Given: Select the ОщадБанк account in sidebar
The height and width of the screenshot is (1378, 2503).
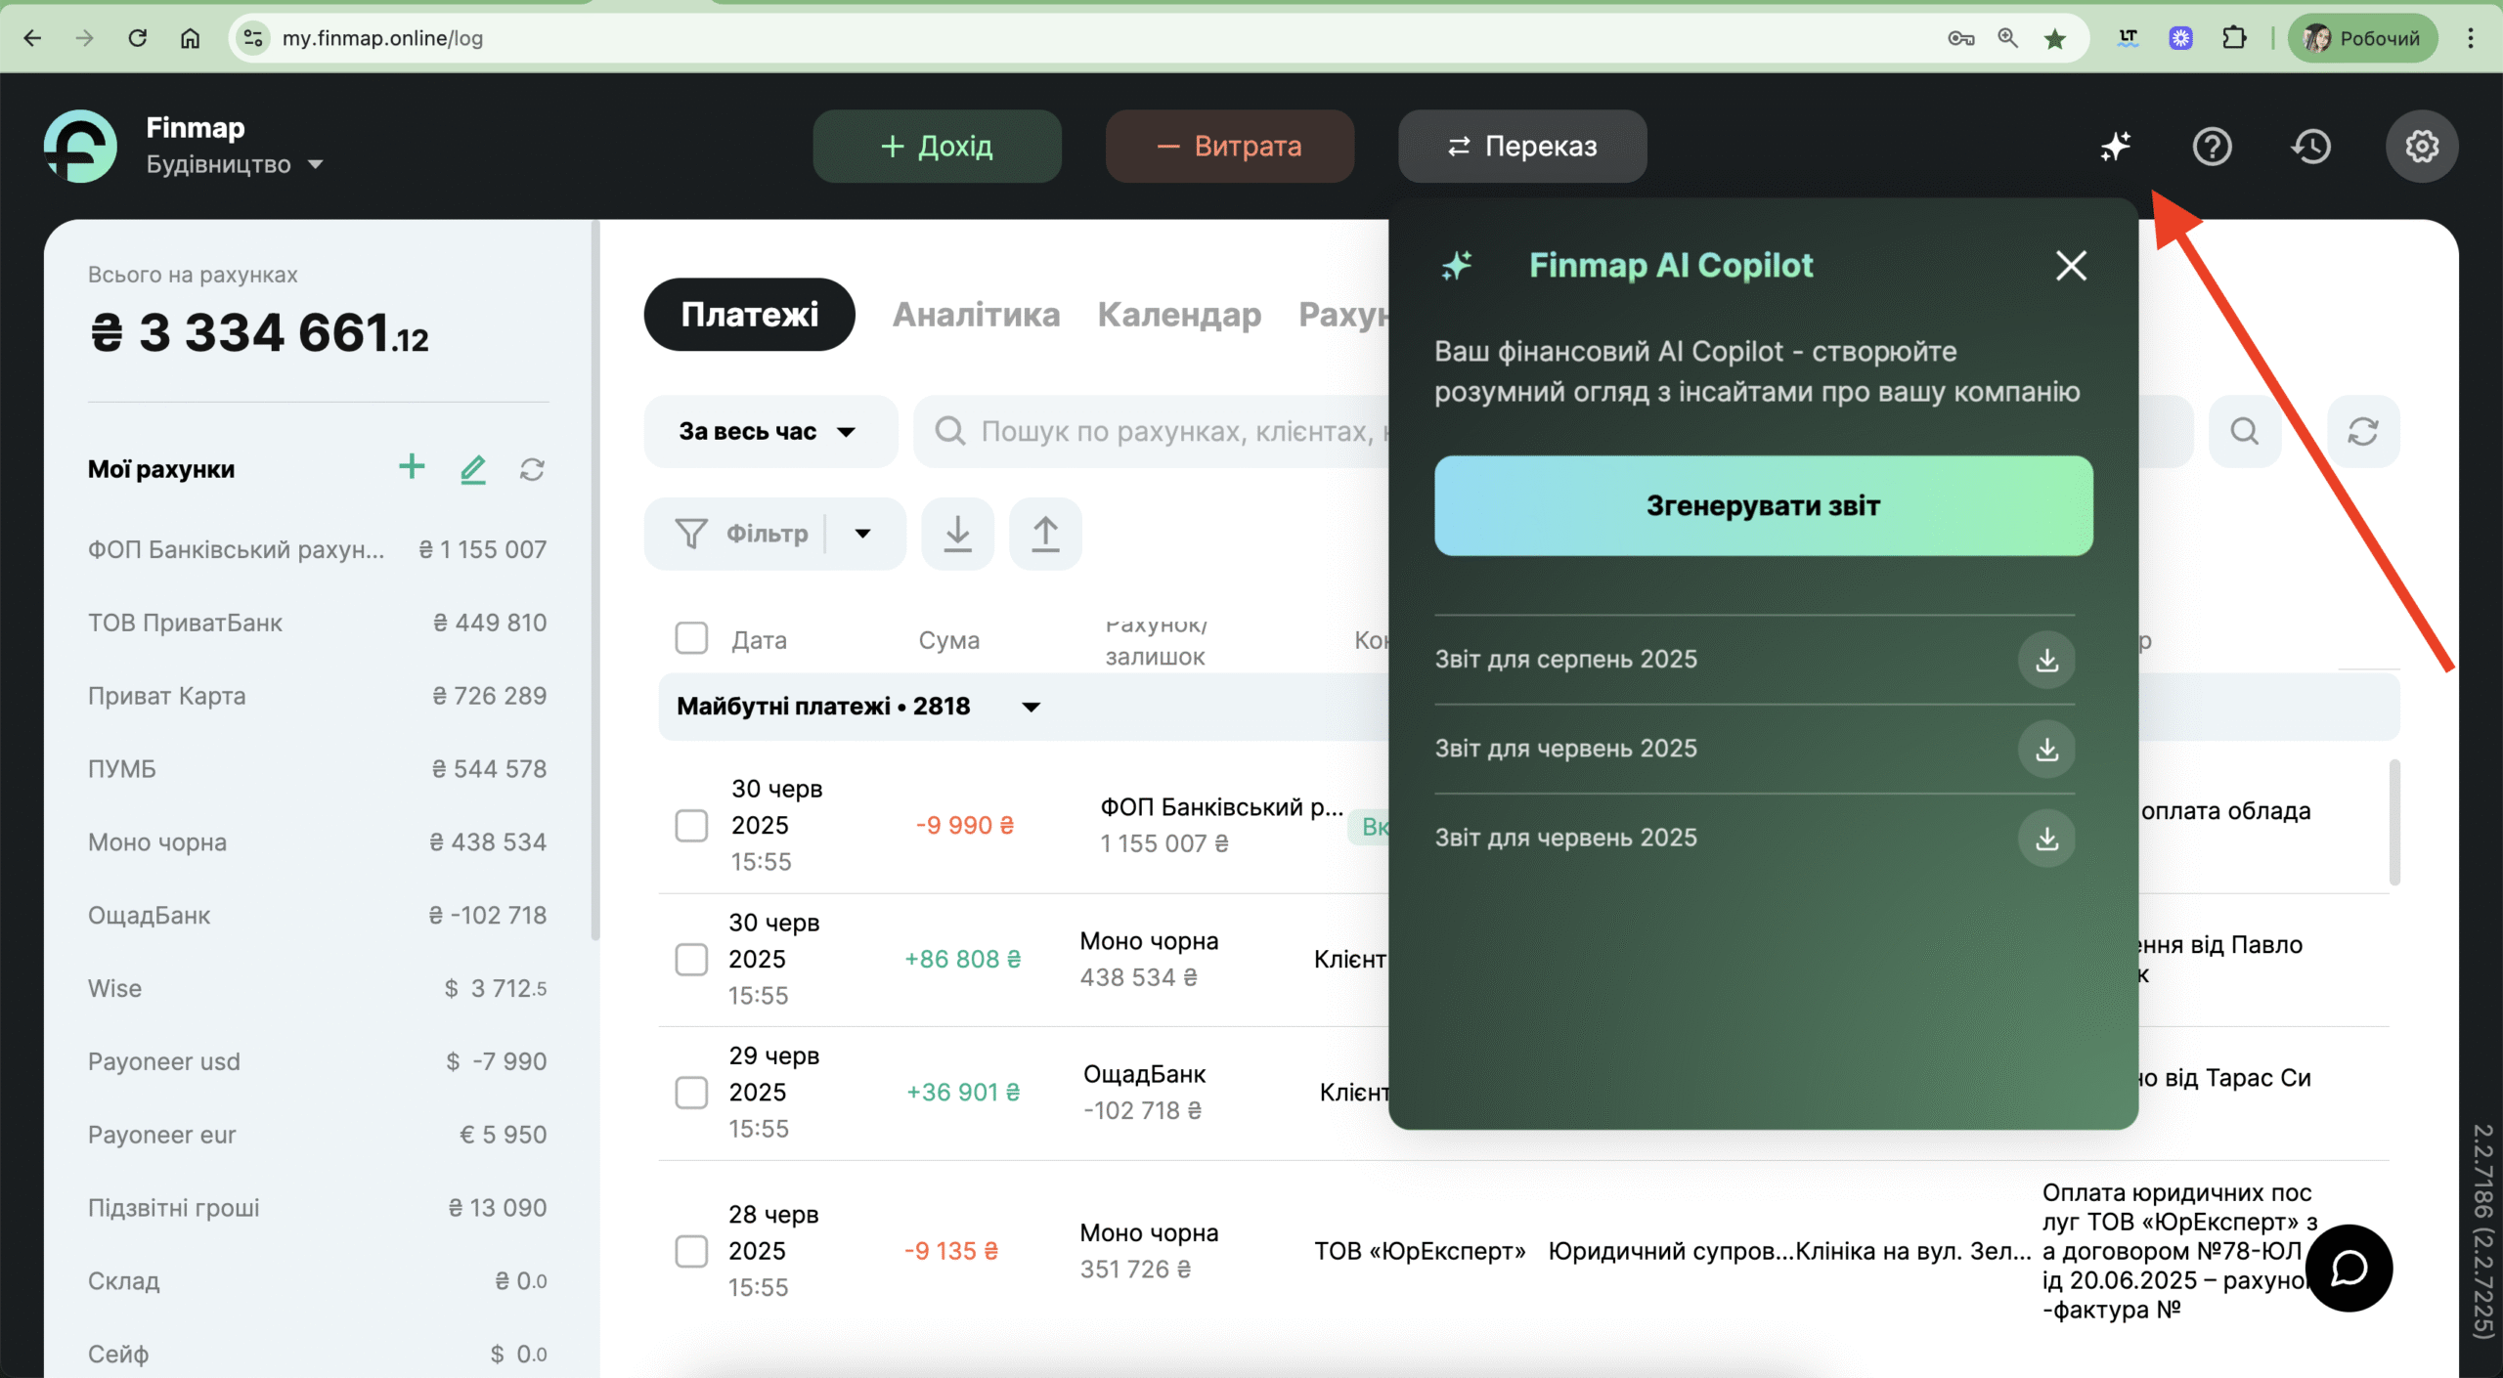Looking at the screenshot, I should point(317,916).
